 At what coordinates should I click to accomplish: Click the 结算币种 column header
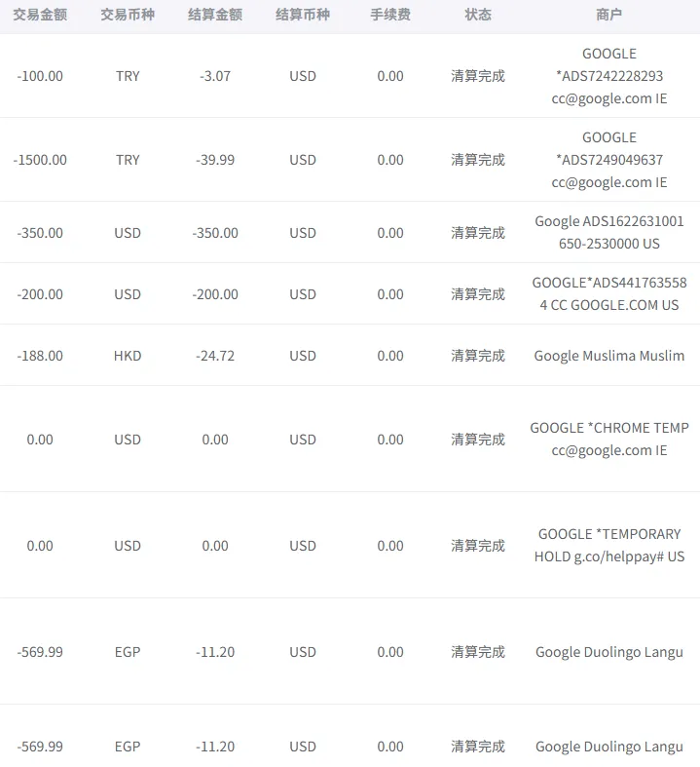[x=303, y=15]
